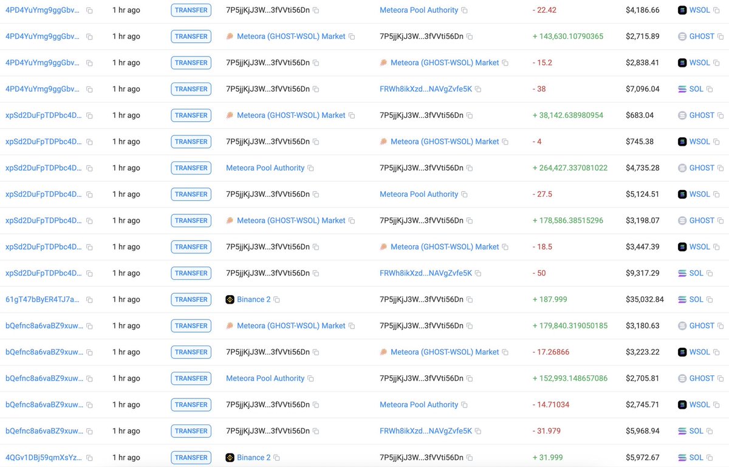Select the amount + 143,630.10790365
This screenshot has width=729, height=467.
[568, 36]
